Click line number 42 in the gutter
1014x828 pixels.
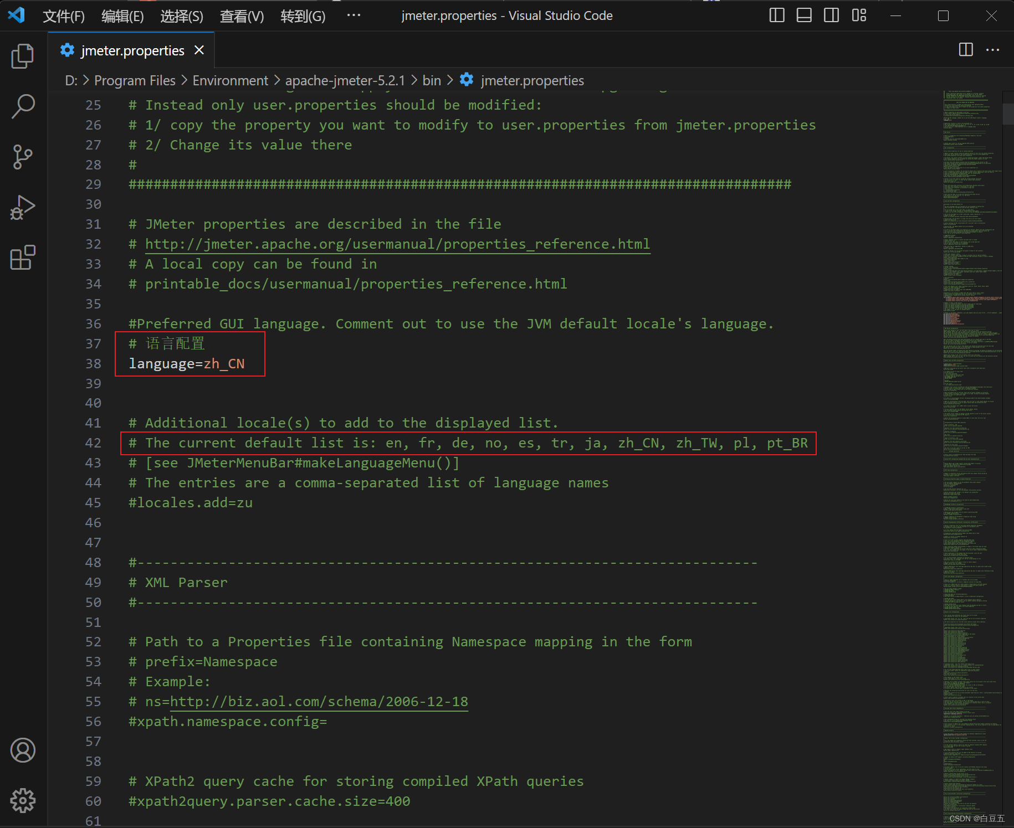coord(93,443)
